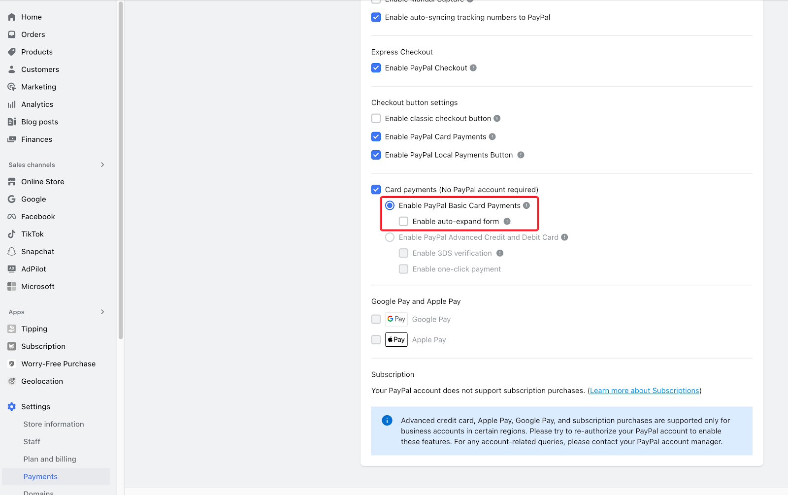This screenshot has height=495, width=788.
Task: Click the TikTok icon in sidebar
Action: pyautogui.click(x=12, y=234)
